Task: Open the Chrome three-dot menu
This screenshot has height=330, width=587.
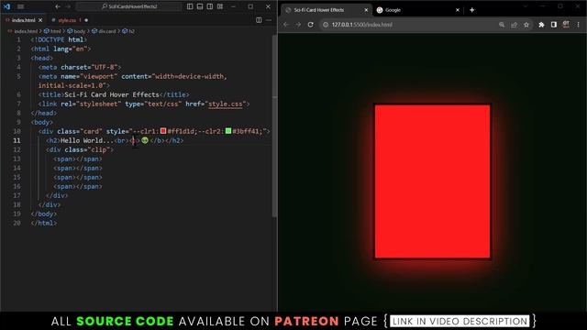Action: [x=578, y=25]
